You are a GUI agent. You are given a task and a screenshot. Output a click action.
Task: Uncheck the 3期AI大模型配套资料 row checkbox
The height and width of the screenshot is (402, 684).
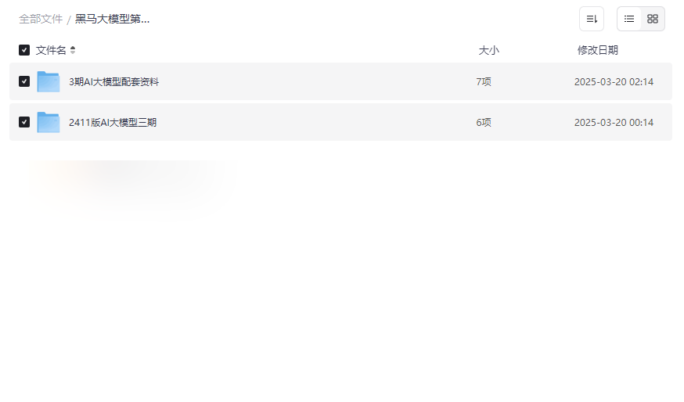[x=24, y=81]
